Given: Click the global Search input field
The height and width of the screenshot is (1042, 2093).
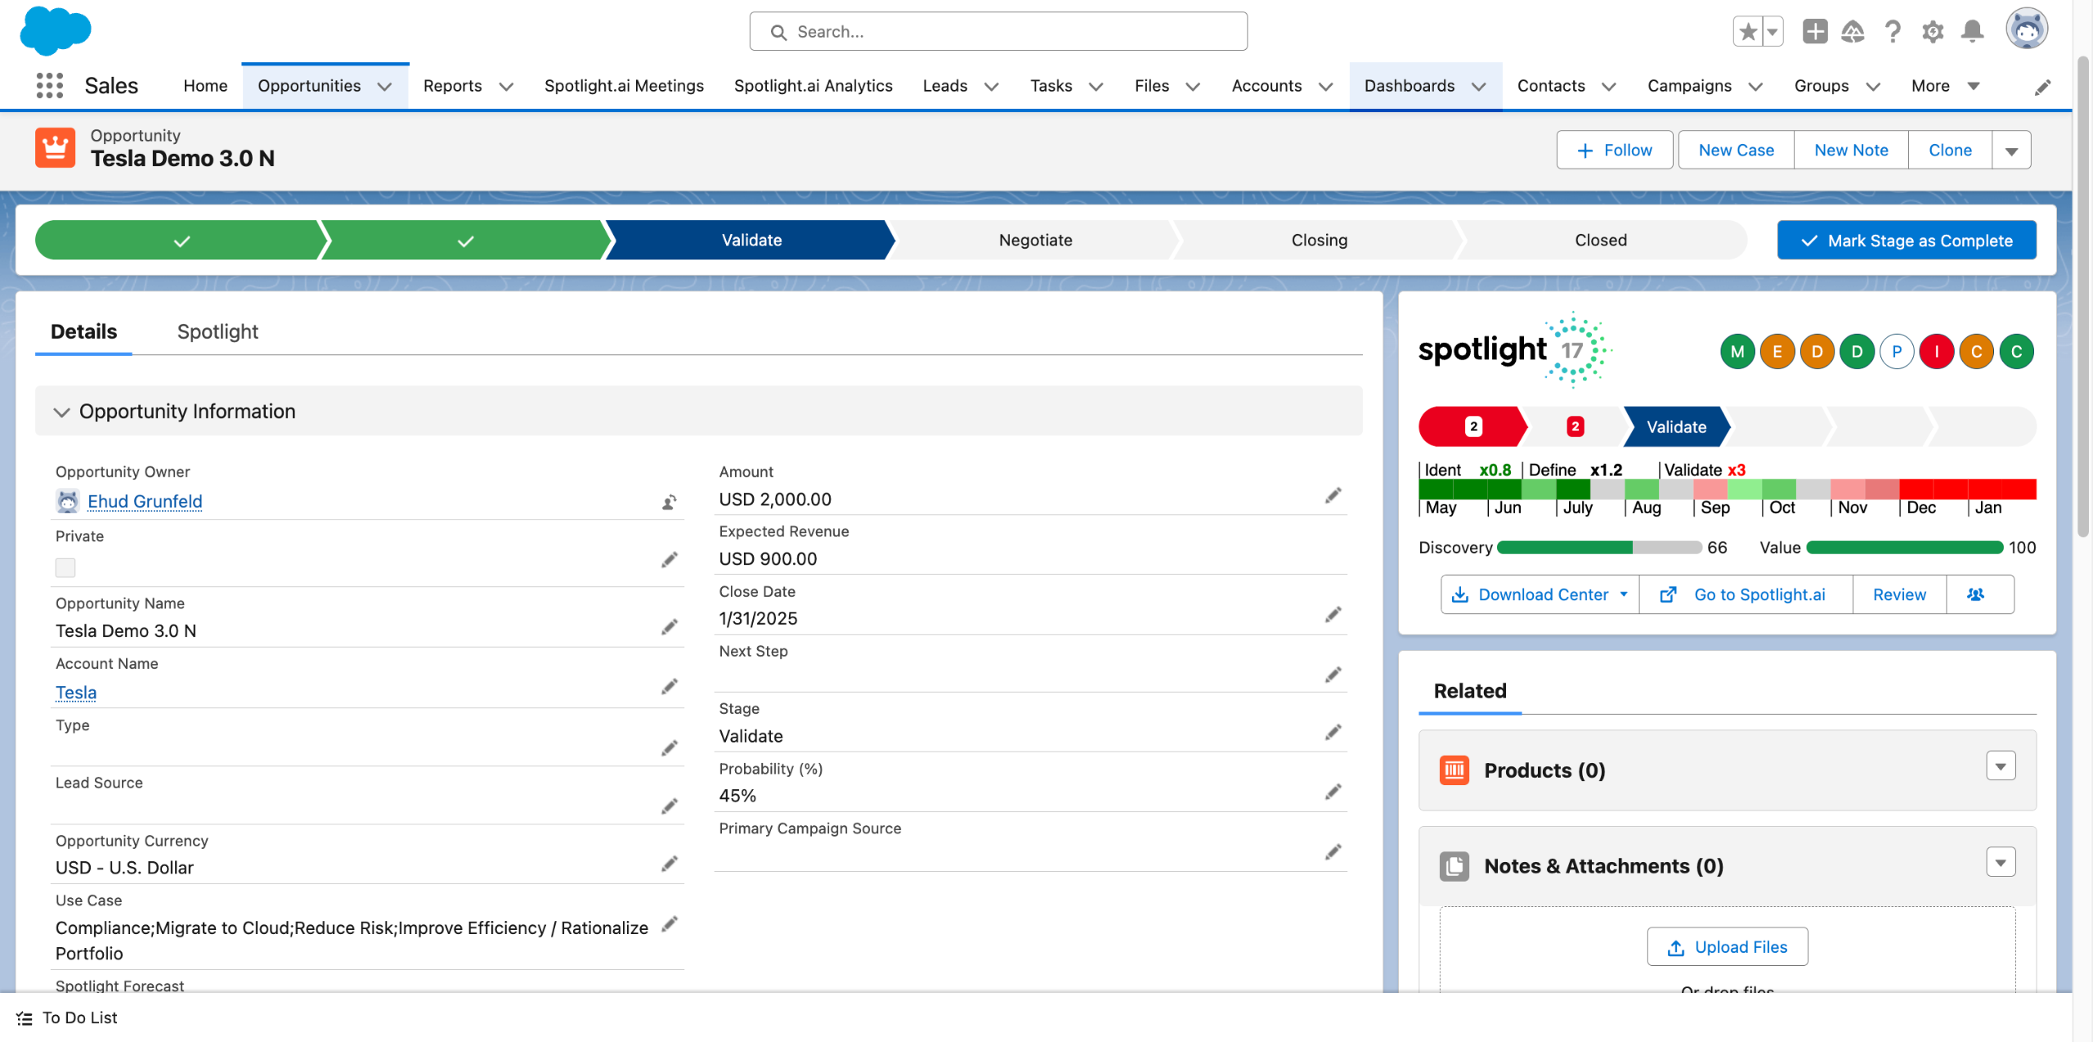Looking at the screenshot, I should 997,32.
